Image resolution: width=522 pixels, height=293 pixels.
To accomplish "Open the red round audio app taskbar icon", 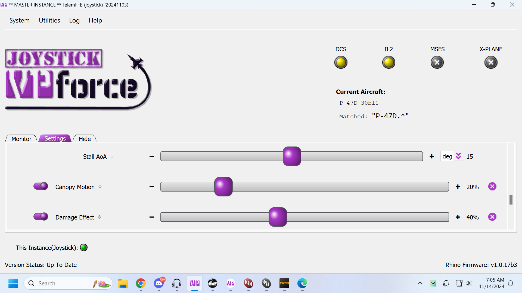I will (x=248, y=283).
